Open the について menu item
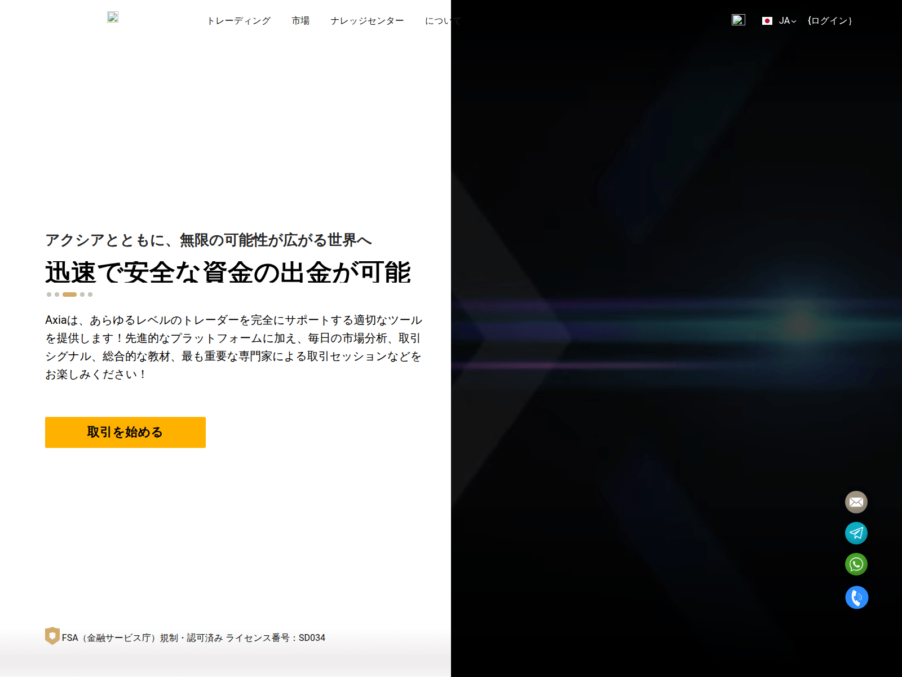This screenshot has width=902, height=677. (x=443, y=21)
